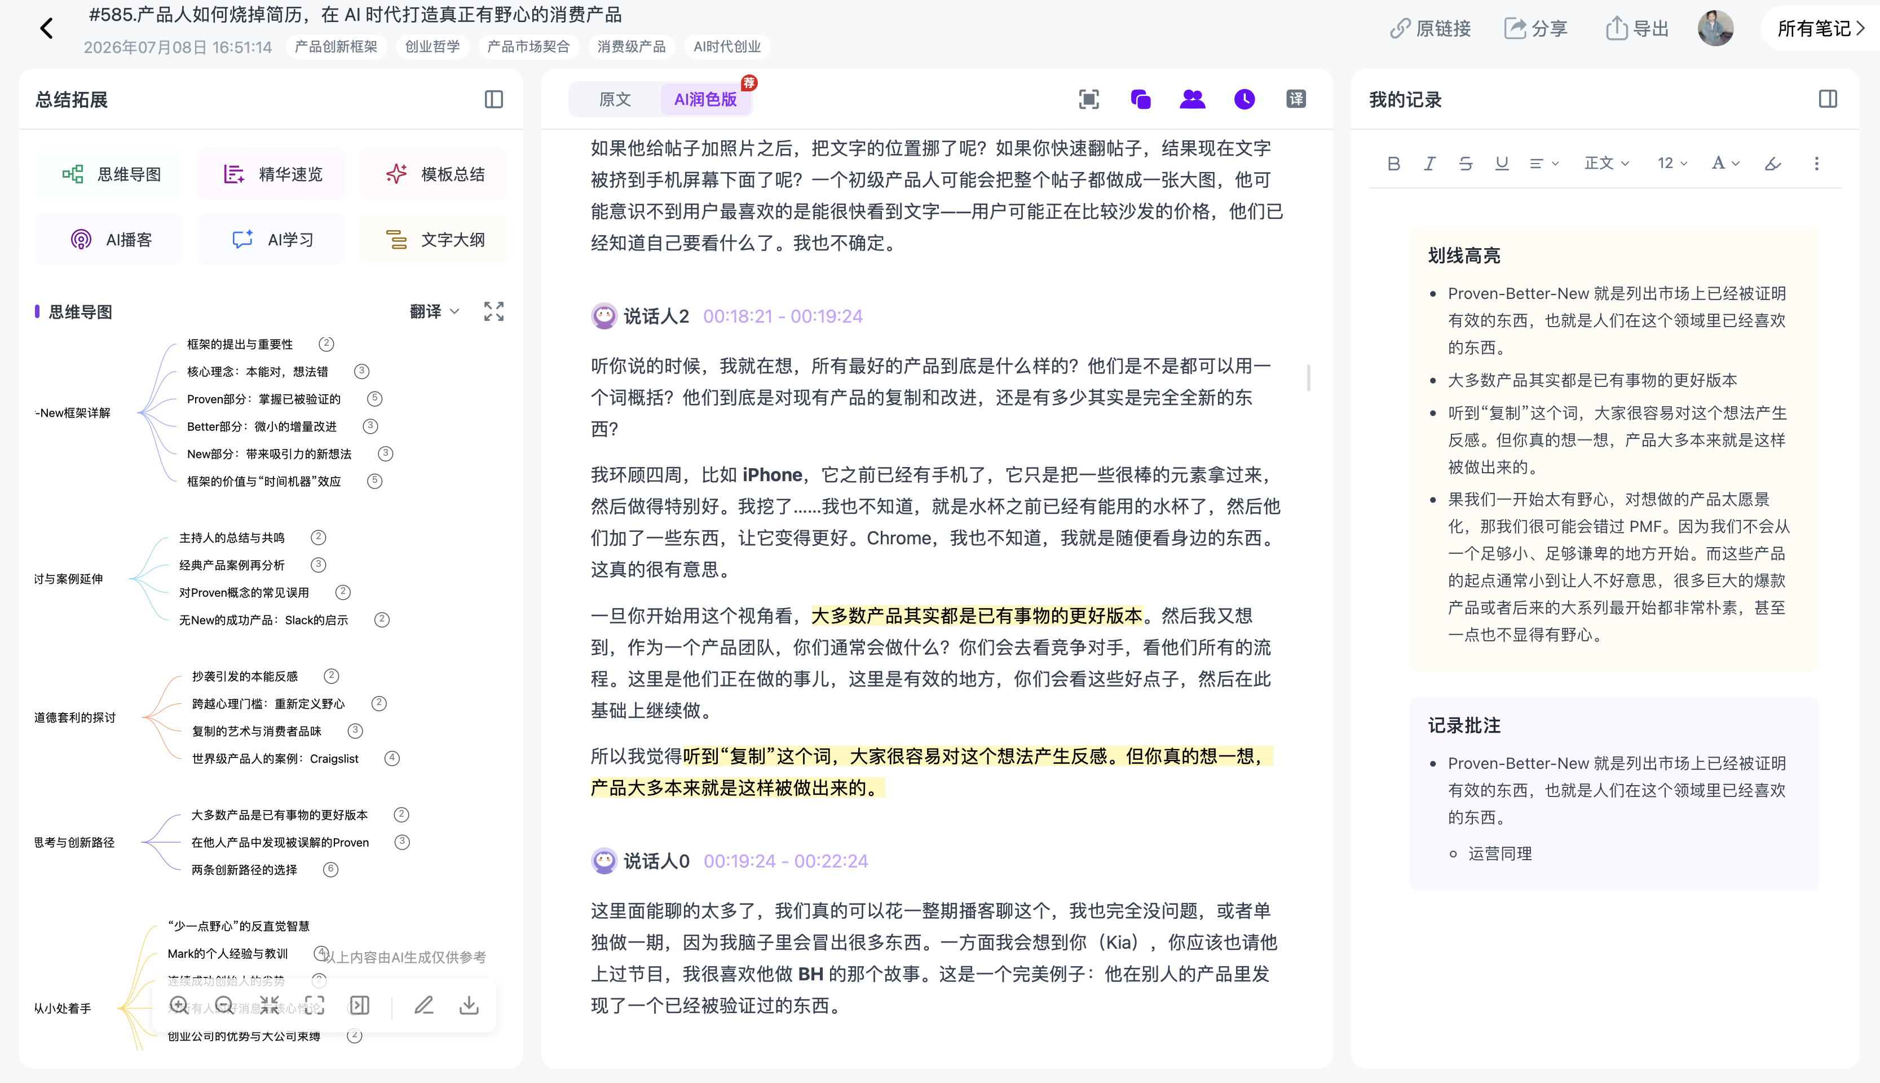1880x1083 pixels.
Task: Expand the mind map to fullscreen
Action: pyautogui.click(x=493, y=312)
